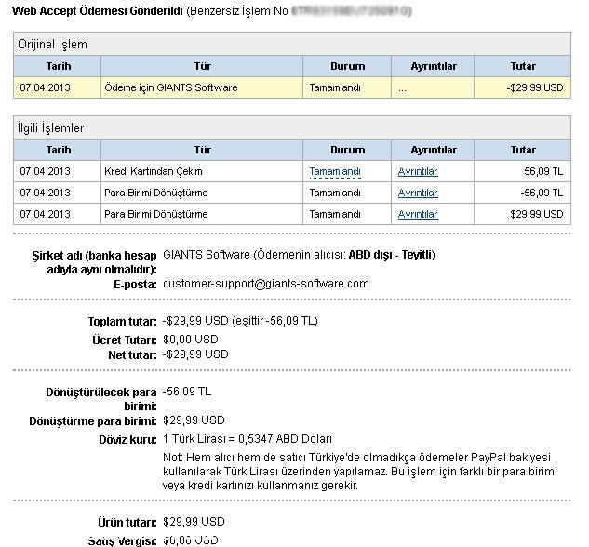Click the Tür header in İlgili İşlemler table
This screenshot has height=547, width=589.
click(x=202, y=150)
